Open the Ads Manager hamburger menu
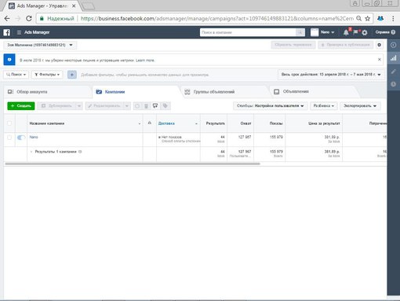Image resolution: width=400 pixels, height=301 pixels. (x=19, y=32)
